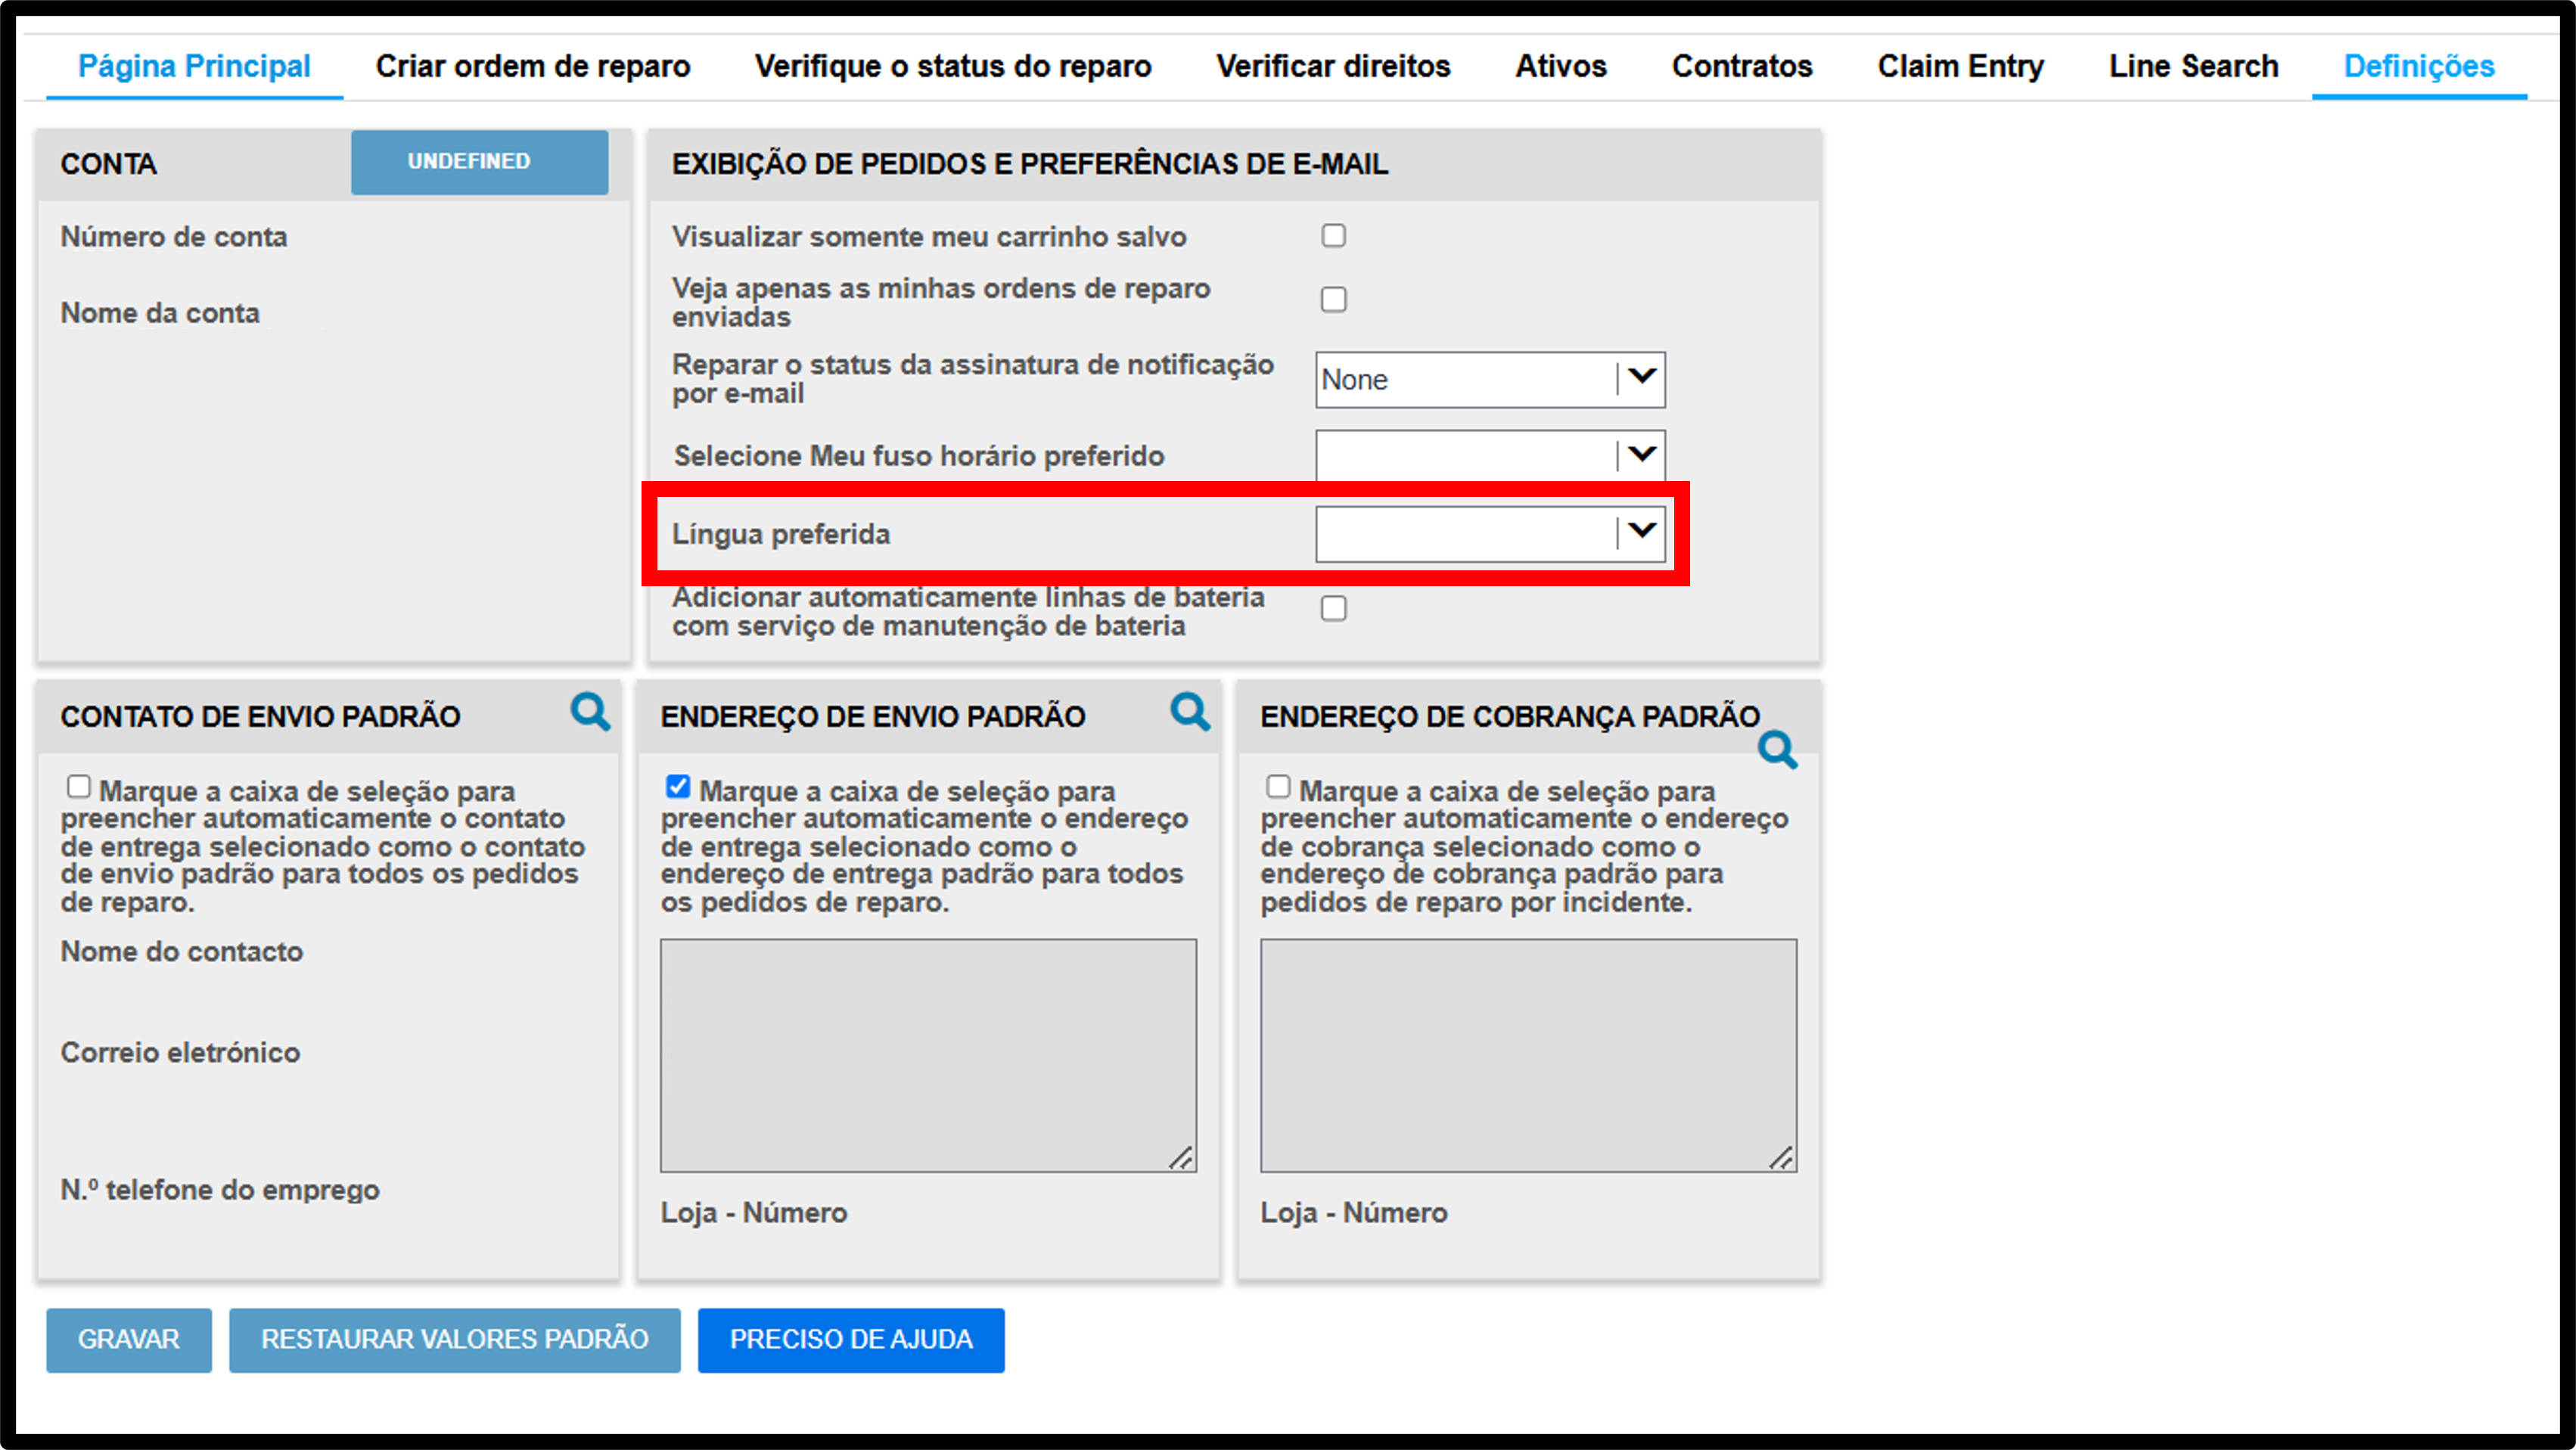Click the CONTA panel heading
Screen dimensions: 2576x1450
pyautogui.click(x=108, y=164)
